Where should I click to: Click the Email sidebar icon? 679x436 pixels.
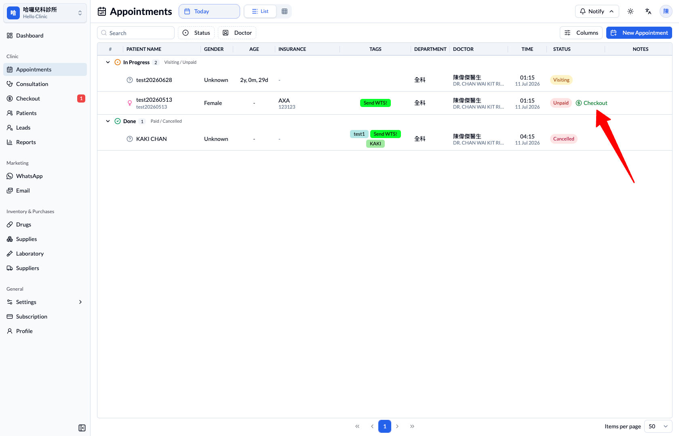(10, 191)
